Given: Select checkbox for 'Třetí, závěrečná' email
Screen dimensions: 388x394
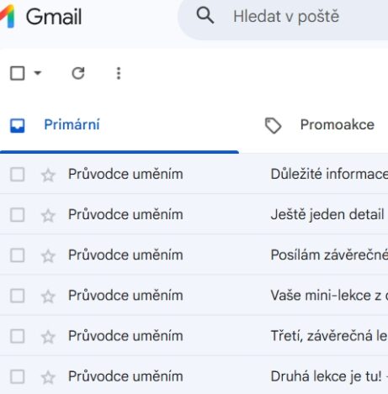Looking at the screenshot, I should 18,336.
